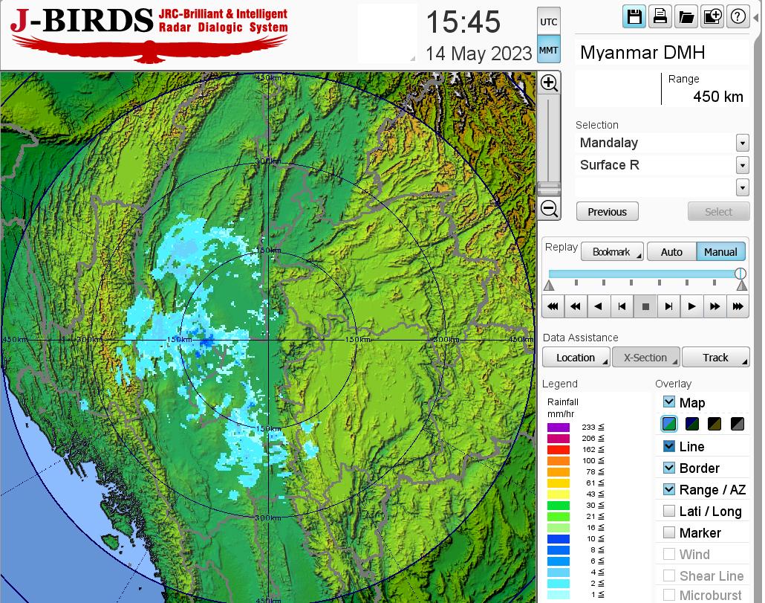Click the replay timeline slider bar
The width and height of the screenshot is (765, 603).
[x=642, y=274]
